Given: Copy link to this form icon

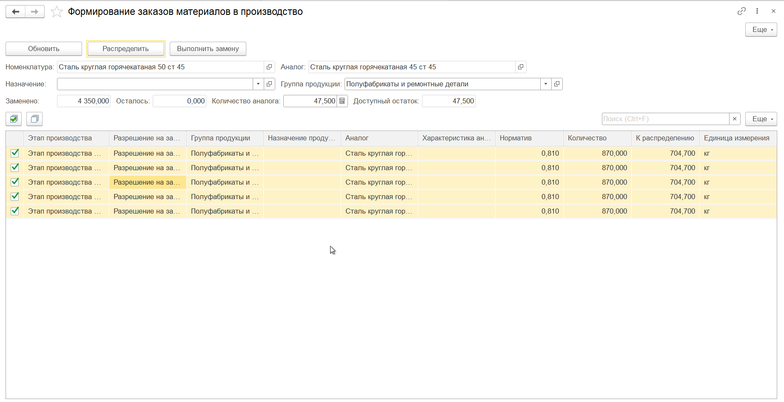Looking at the screenshot, I should pyautogui.click(x=741, y=11).
